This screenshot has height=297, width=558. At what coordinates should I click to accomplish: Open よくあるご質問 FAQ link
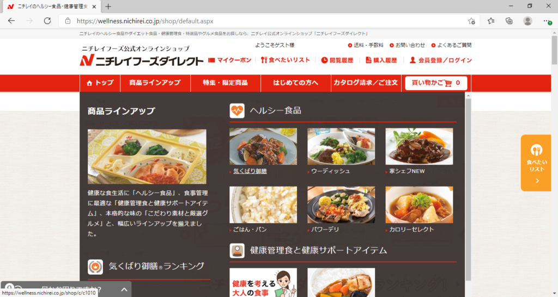click(x=451, y=45)
